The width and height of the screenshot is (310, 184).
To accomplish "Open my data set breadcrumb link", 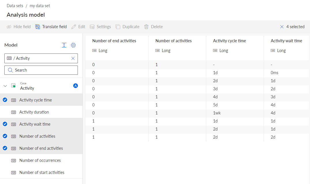I will [40, 6].
